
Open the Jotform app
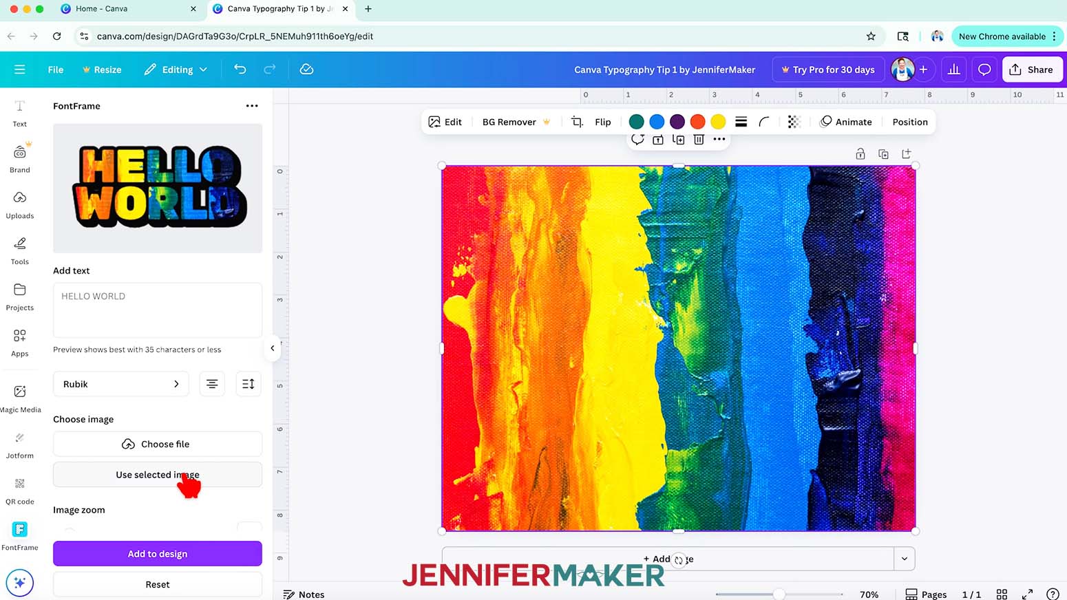click(x=20, y=445)
